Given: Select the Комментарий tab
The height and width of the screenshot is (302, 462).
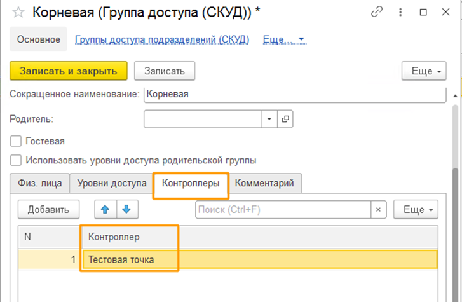Looking at the screenshot, I should [264, 183].
